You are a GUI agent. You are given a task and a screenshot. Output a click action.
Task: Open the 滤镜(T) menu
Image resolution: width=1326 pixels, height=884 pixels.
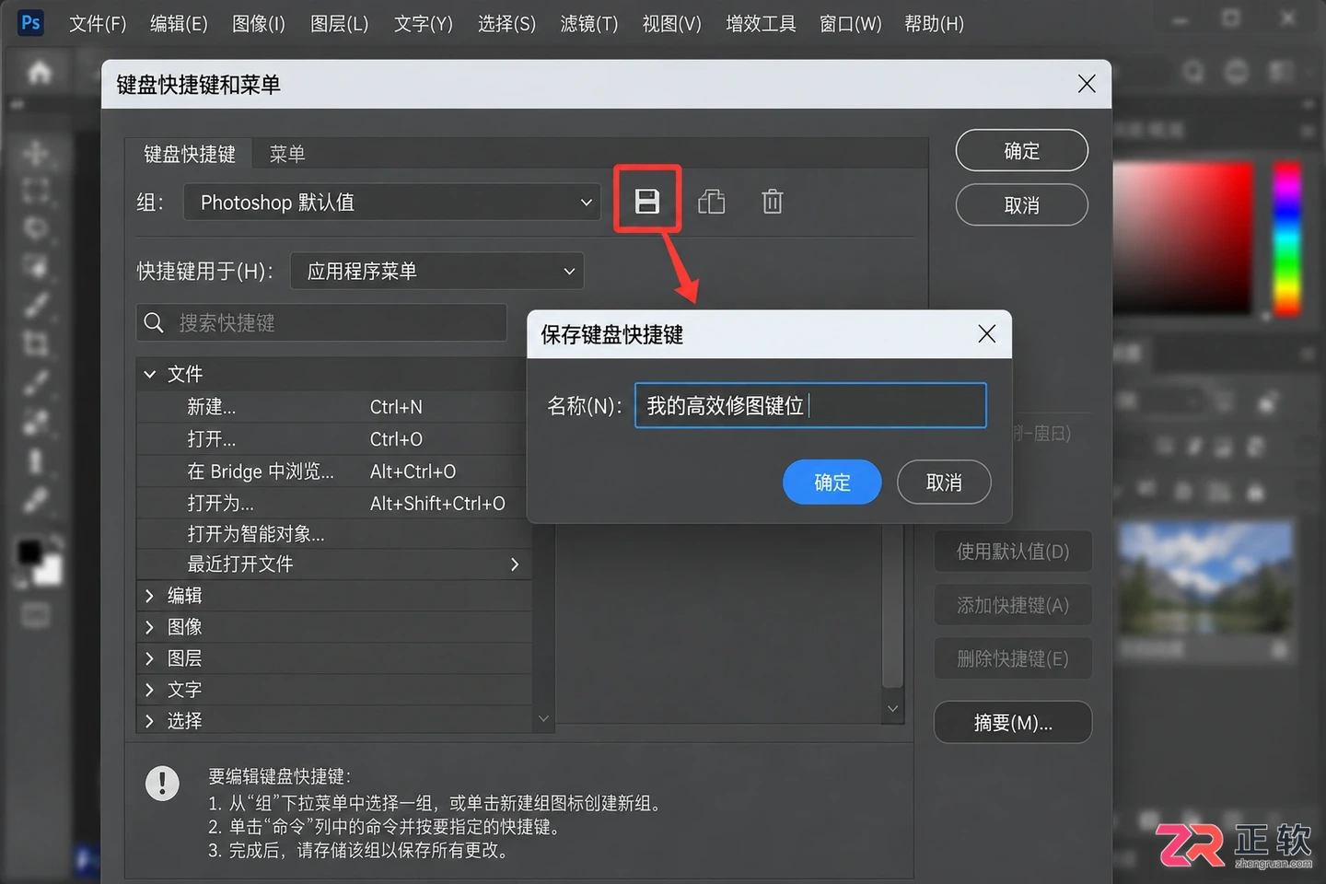click(x=589, y=23)
